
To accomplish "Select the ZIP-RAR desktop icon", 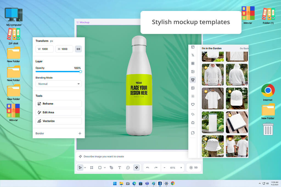I will (13, 36).
